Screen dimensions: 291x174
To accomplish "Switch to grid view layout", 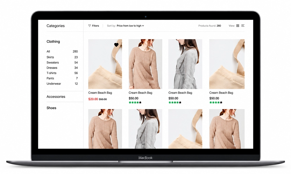I will click(x=238, y=26).
